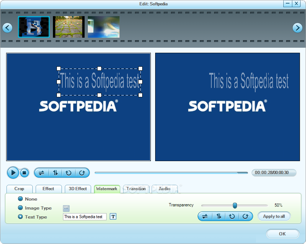Confirm edits with the OK button
306x244 pixels.
282,234
